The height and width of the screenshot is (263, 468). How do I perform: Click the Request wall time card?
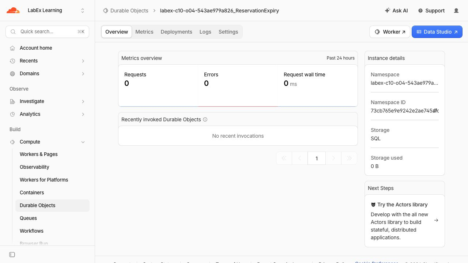317,85
